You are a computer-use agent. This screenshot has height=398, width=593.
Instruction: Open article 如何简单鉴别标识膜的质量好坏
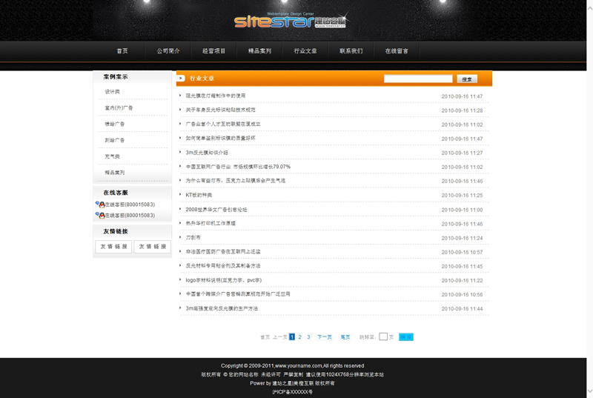220,139
